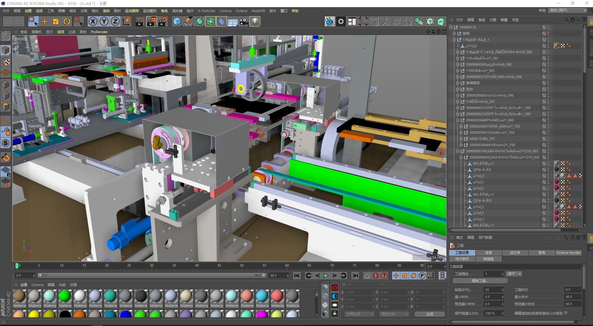
Task: Select the Move tool in the top toolbar
Action: pos(44,21)
